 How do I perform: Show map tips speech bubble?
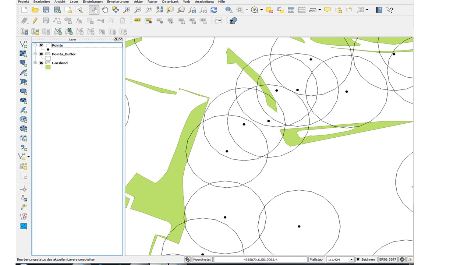coord(327,10)
